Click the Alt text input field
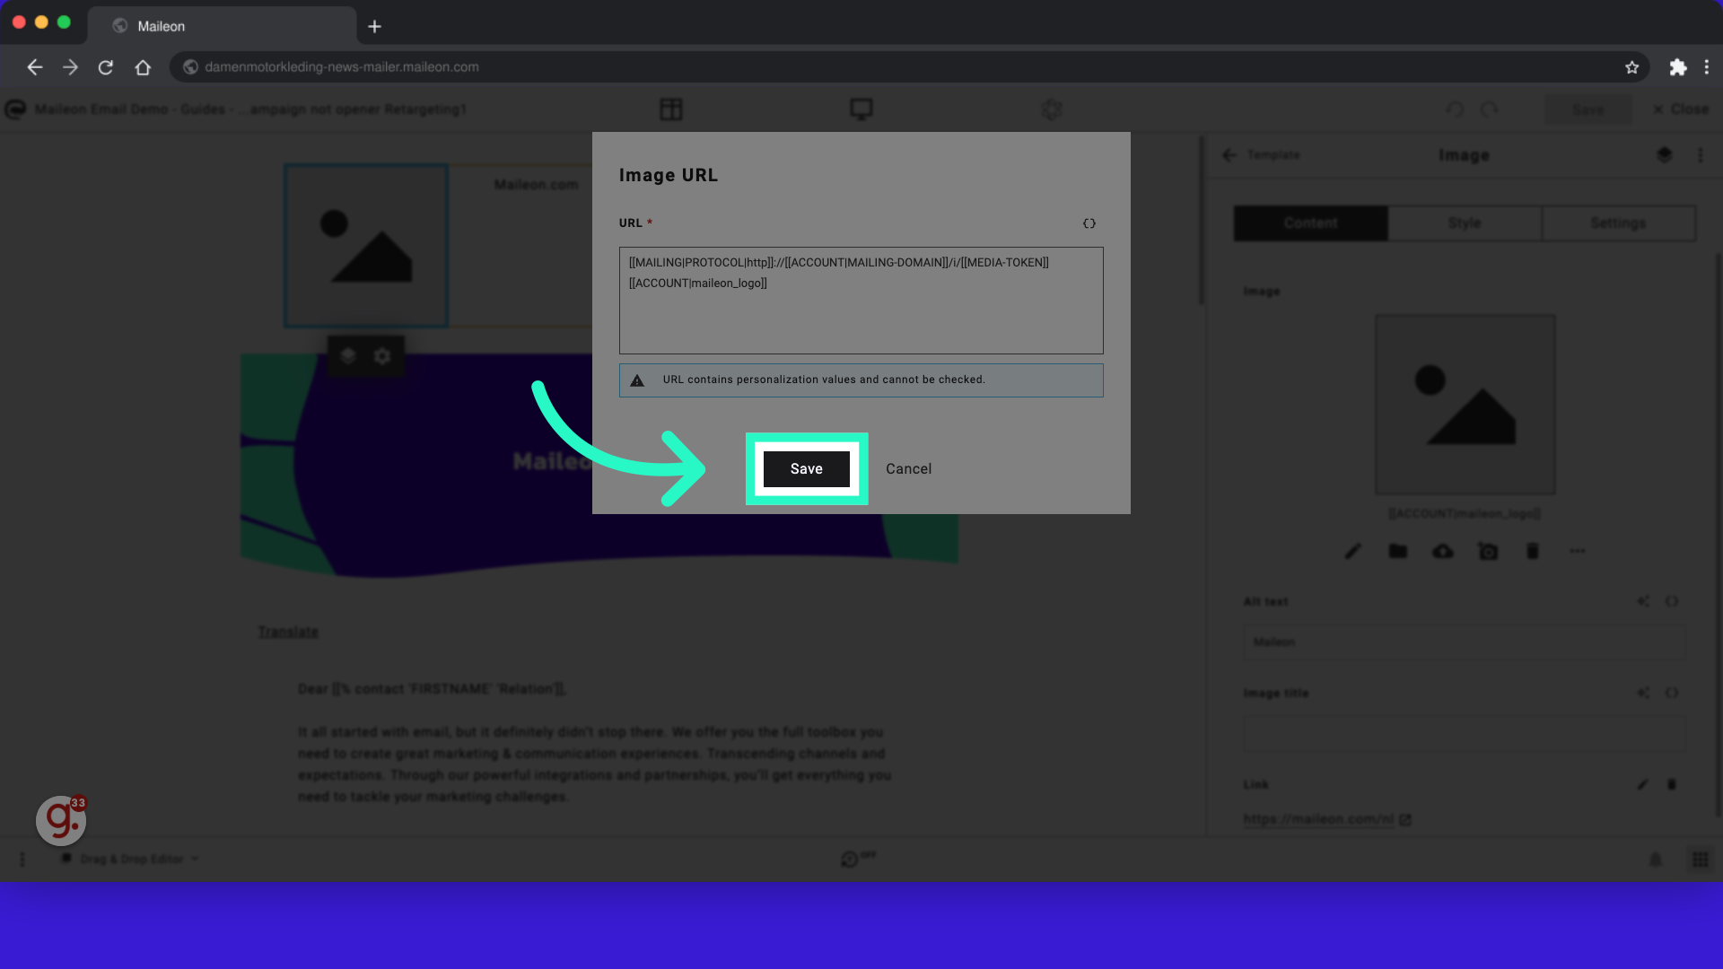Screen dimensions: 1723x969 click(1465, 642)
